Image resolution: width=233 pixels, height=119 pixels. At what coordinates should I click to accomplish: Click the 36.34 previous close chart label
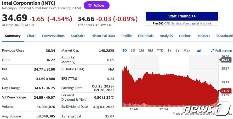tap(225, 60)
